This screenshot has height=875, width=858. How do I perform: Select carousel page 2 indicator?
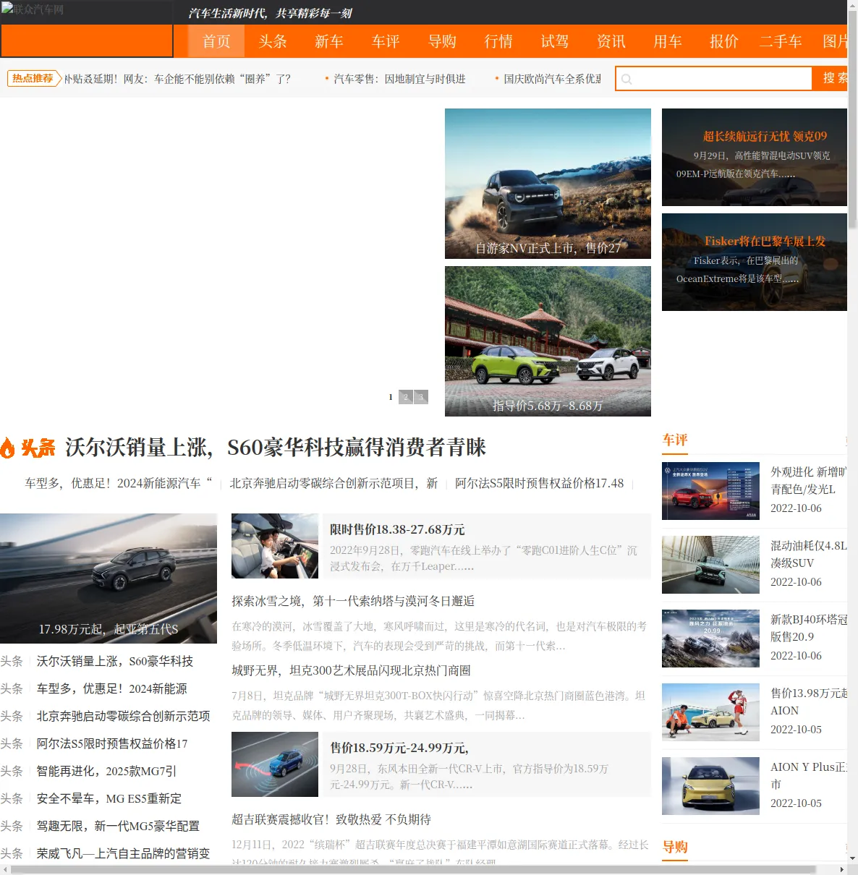pyautogui.click(x=406, y=397)
